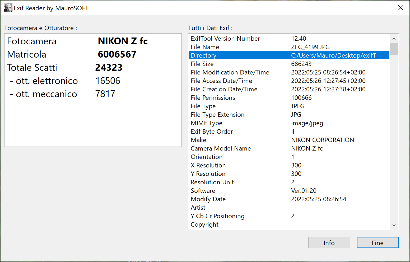Select the Software row
This screenshot has width=410, height=262.
[289, 191]
